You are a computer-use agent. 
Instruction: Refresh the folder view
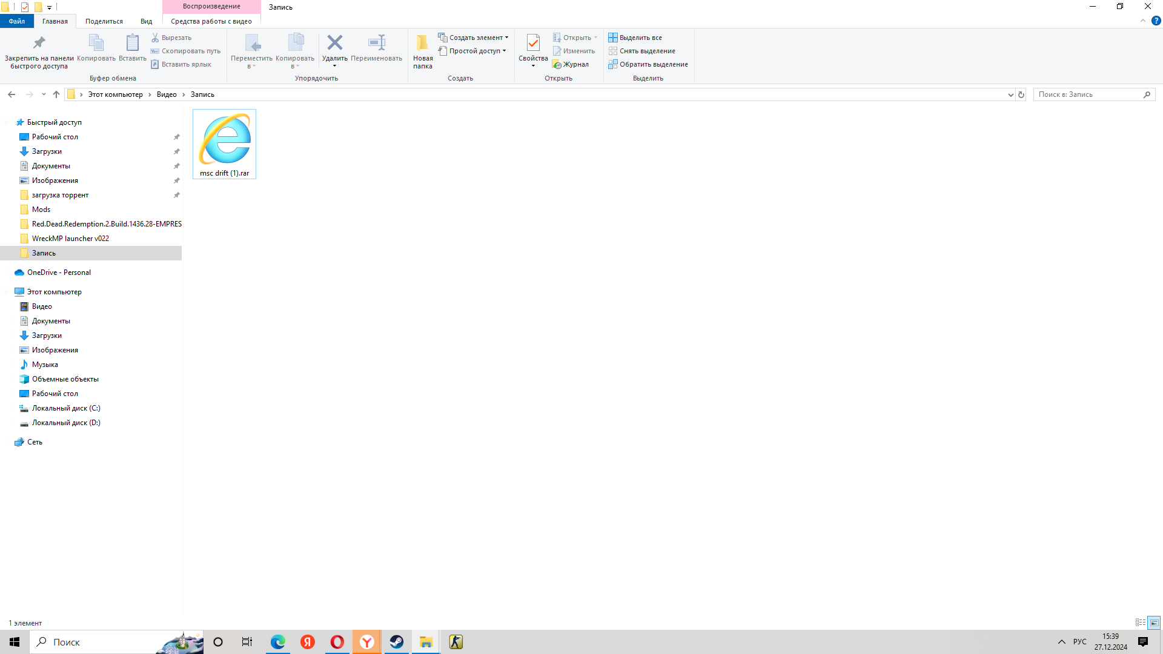point(1021,94)
